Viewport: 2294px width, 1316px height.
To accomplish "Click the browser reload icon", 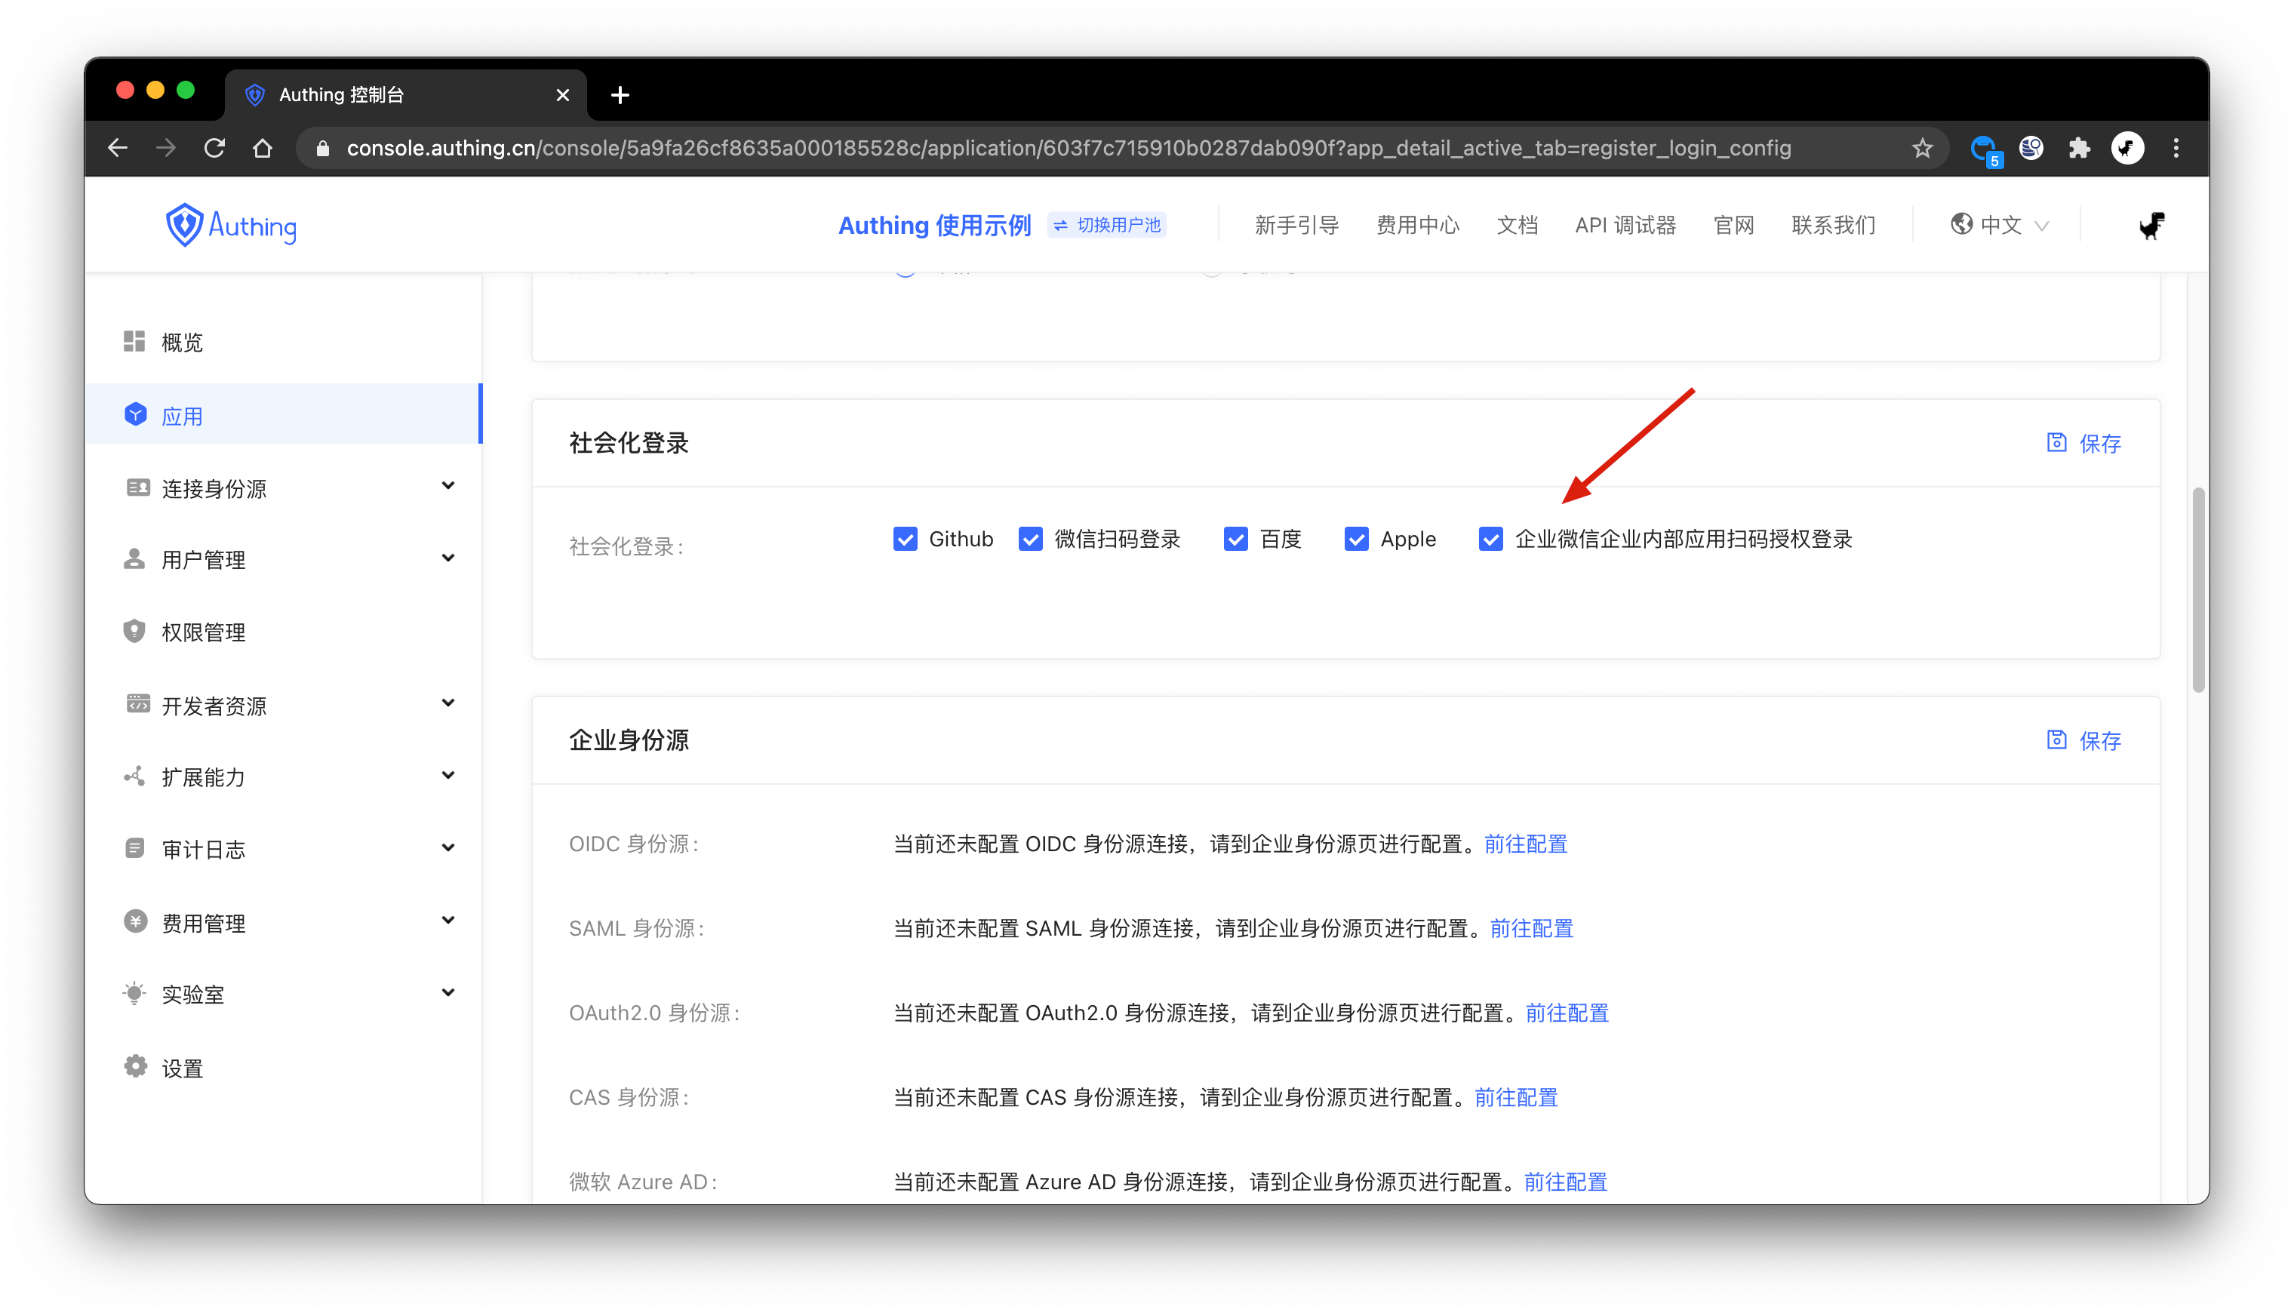I will (214, 148).
